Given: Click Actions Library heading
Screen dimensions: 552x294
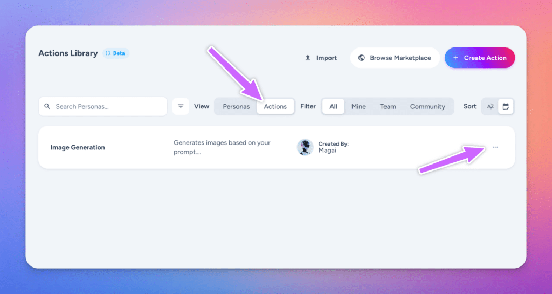Looking at the screenshot, I should 68,53.
